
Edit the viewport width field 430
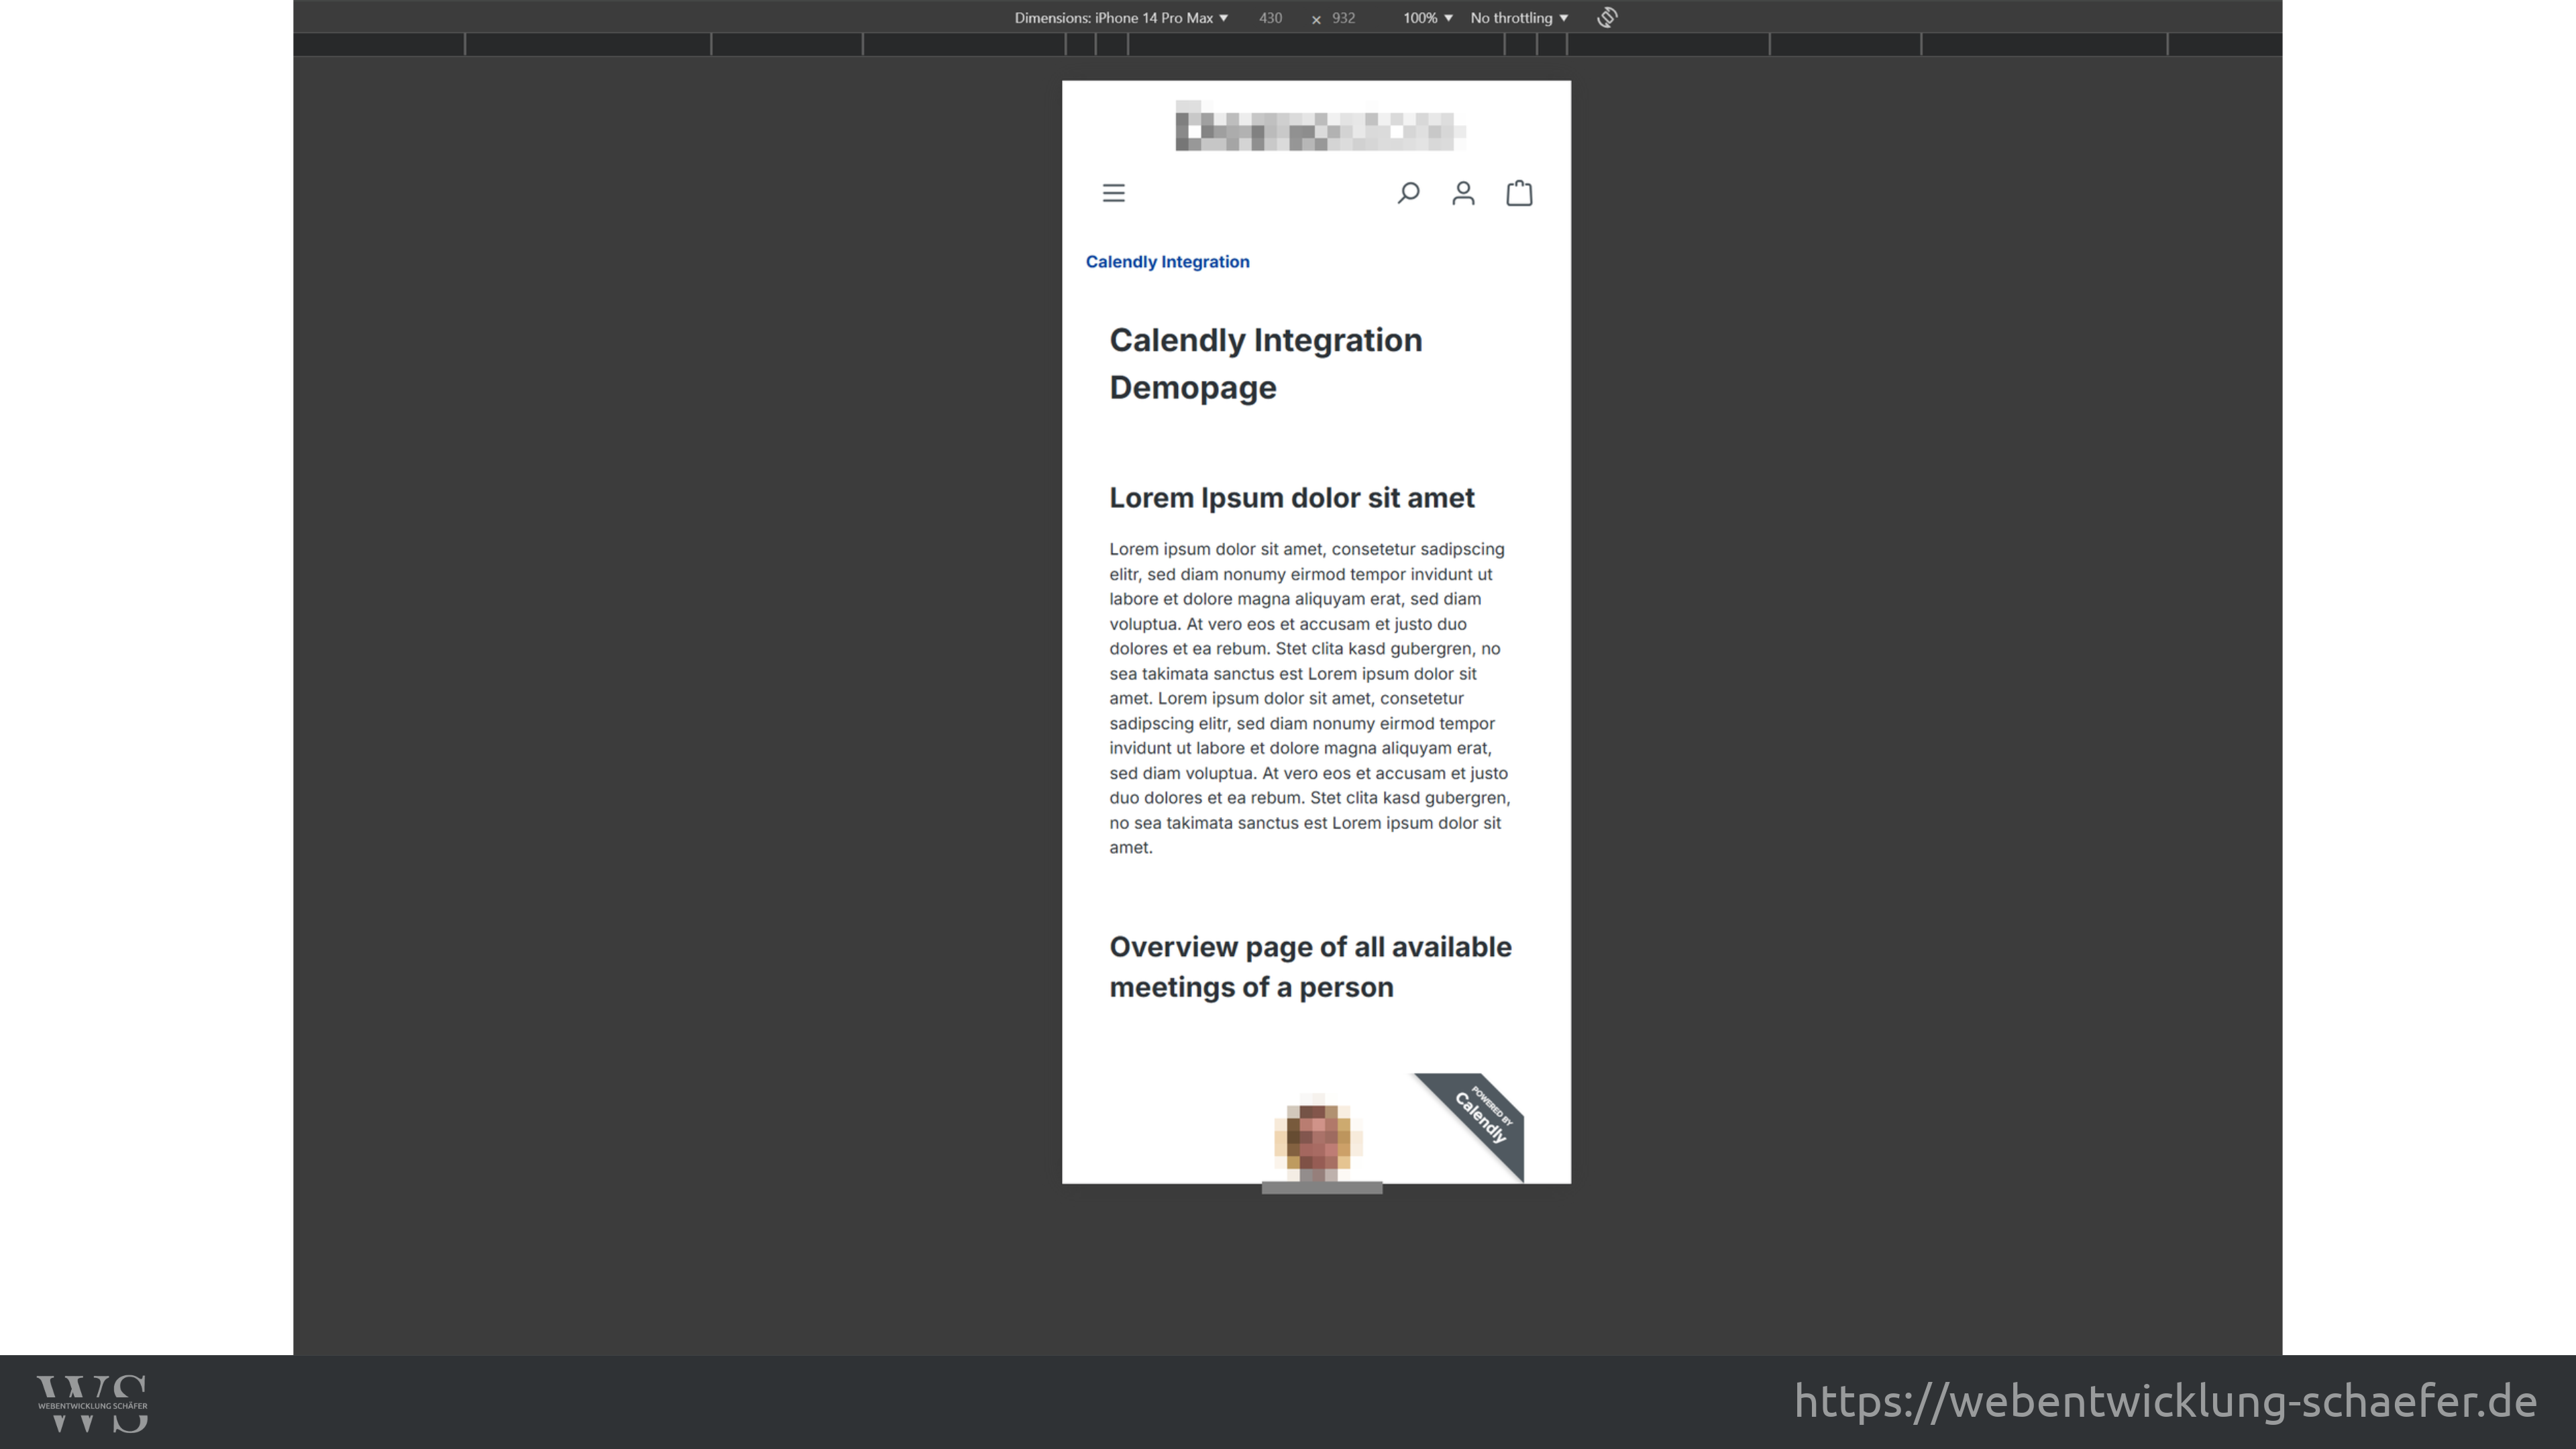click(x=1270, y=18)
